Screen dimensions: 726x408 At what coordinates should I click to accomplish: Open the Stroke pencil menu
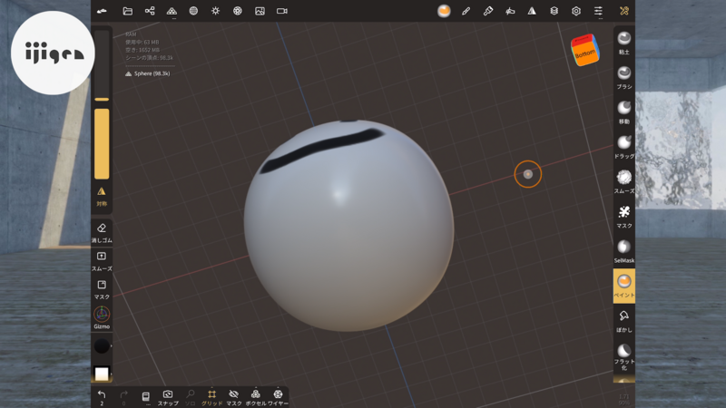click(466, 11)
